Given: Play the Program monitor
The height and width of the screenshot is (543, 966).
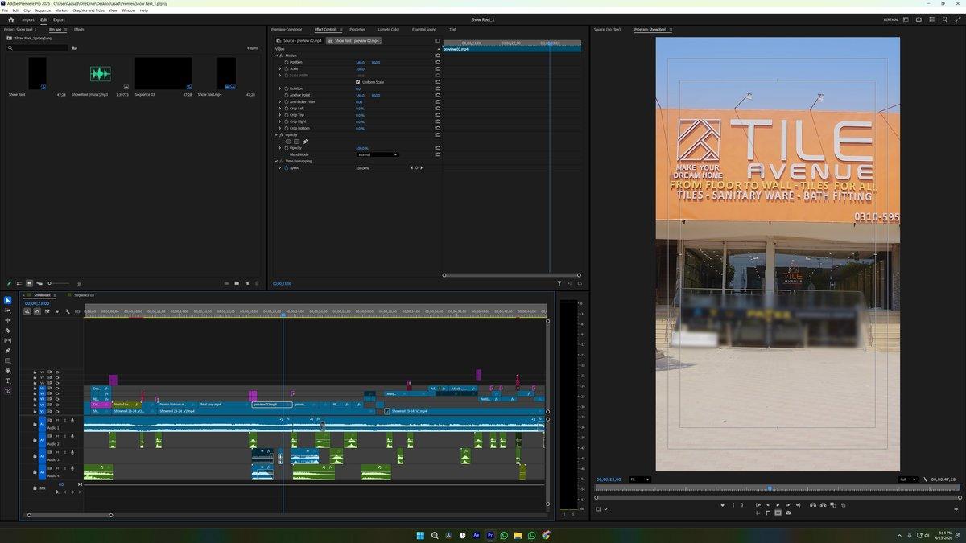Looking at the screenshot, I should point(778,505).
